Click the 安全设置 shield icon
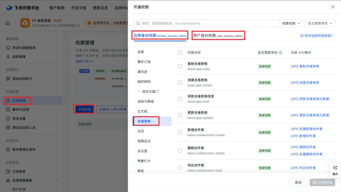 click(x=8, y=119)
